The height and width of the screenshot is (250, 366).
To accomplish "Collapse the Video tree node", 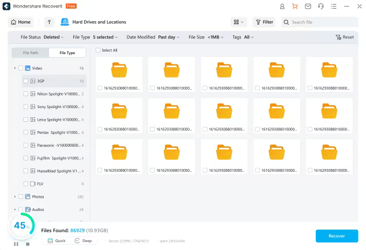I will (x=15, y=68).
